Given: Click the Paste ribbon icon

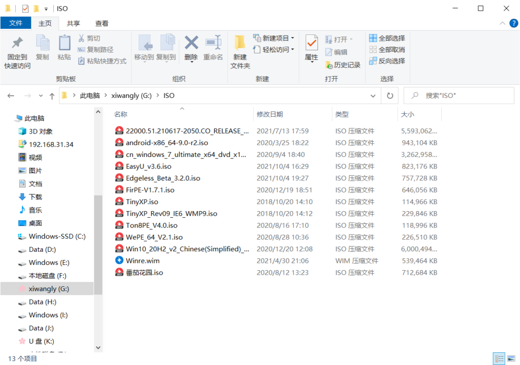Looking at the screenshot, I should tap(64, 48).
